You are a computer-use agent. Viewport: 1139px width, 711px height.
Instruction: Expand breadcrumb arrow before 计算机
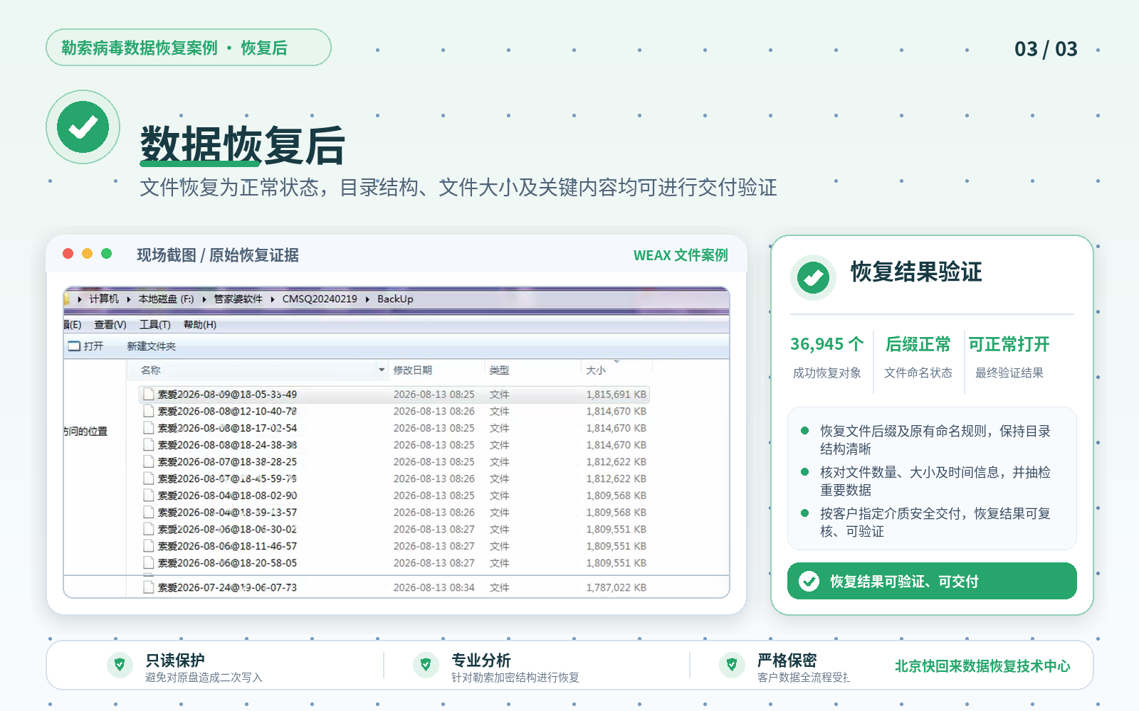pos(80,299)
